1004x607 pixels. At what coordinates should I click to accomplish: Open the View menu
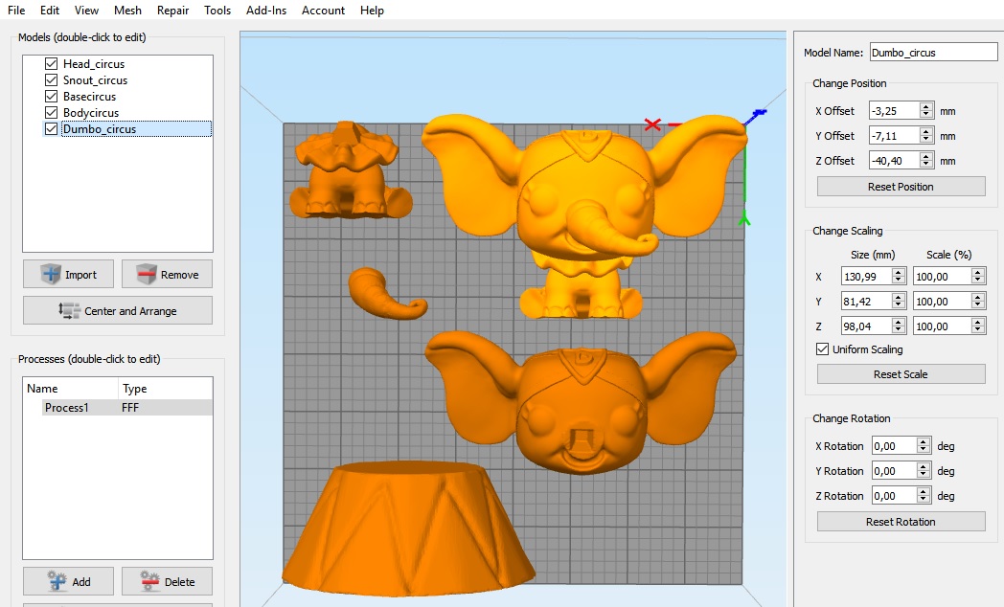(x=86, y=11)
